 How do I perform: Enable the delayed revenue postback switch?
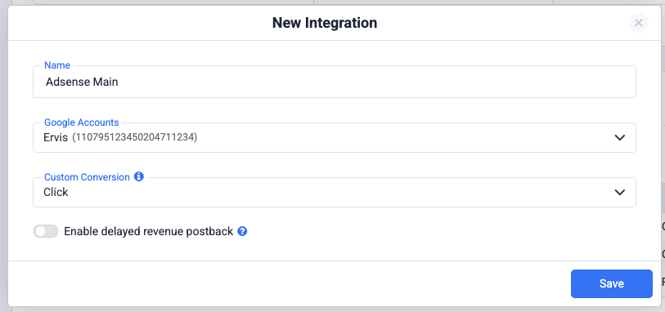point(46,232)
